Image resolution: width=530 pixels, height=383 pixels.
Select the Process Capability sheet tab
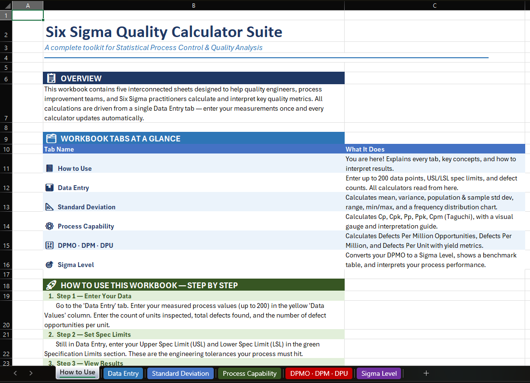click(x=249, y=373)
